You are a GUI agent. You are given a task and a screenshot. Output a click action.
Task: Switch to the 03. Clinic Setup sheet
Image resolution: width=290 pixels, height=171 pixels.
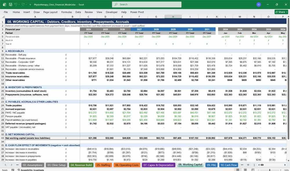(57, 165)
